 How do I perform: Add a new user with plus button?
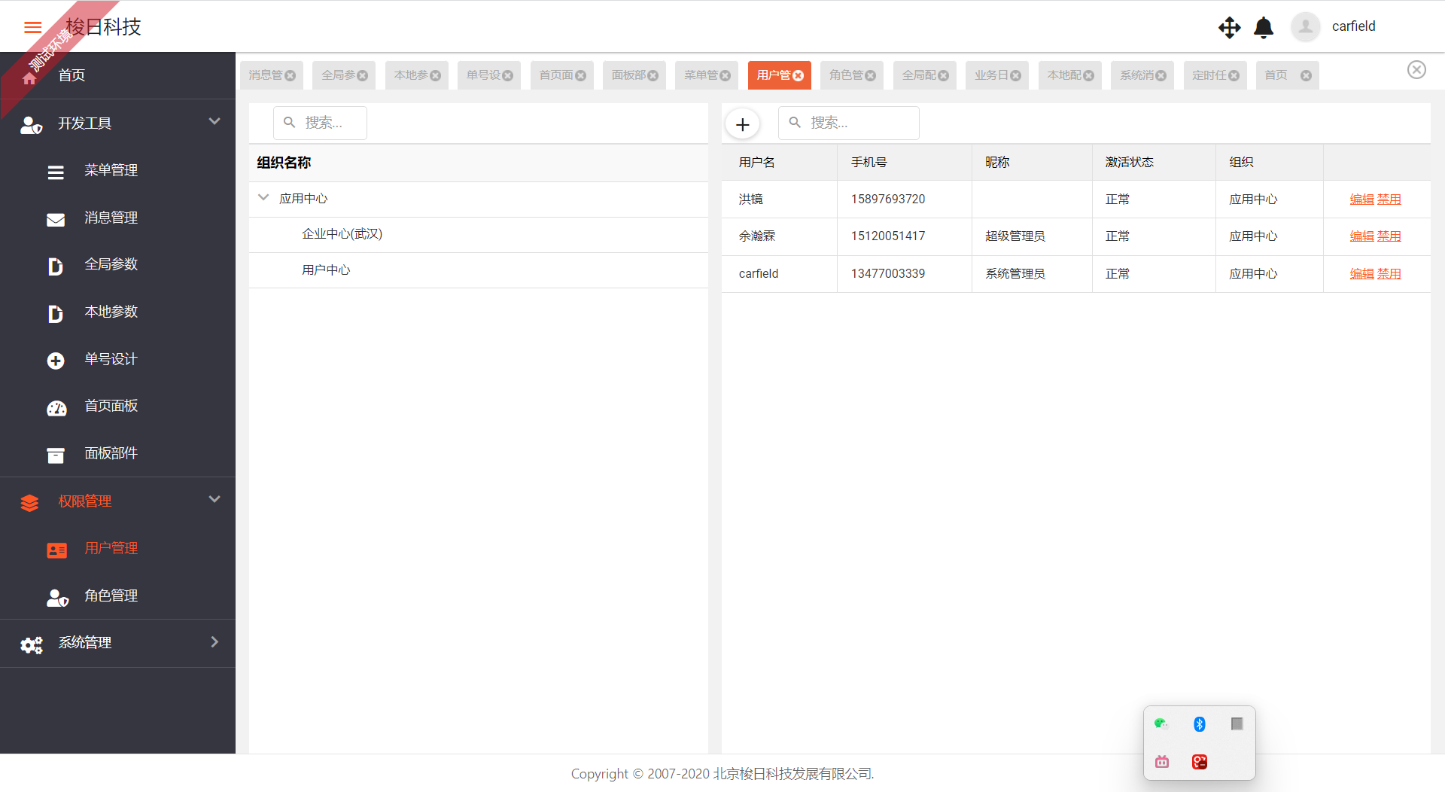tap(742, 124)
